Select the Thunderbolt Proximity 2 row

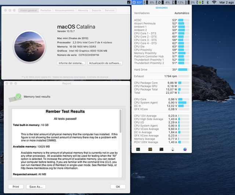(x=162, y=63)
